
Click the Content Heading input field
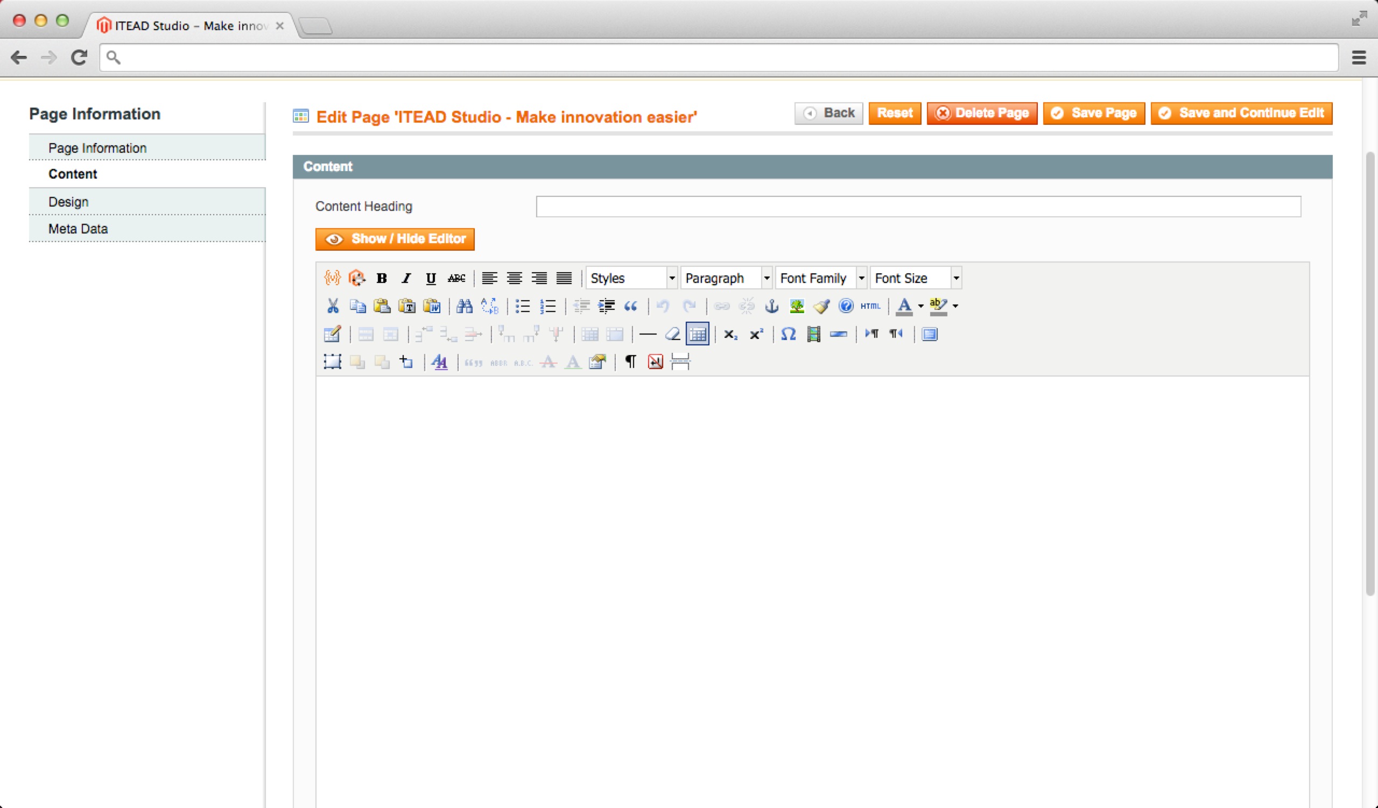(918, 207)
